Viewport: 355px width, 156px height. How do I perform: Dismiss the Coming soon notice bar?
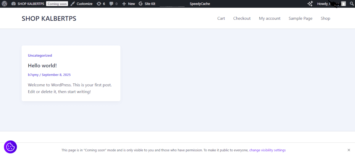pyautogui.click(x=349, y=150)
